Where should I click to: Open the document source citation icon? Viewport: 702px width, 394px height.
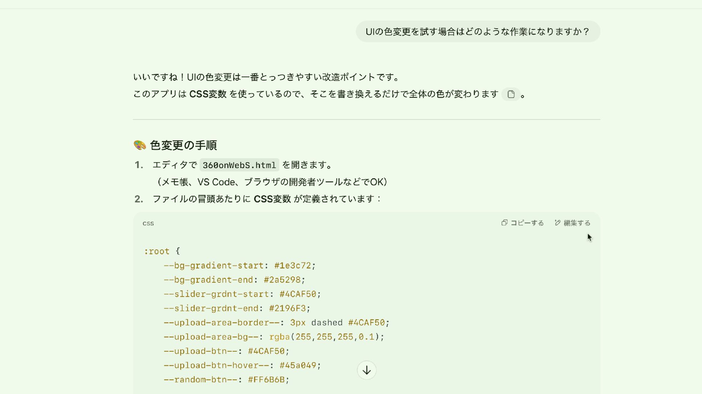click(x=511, y=94)
